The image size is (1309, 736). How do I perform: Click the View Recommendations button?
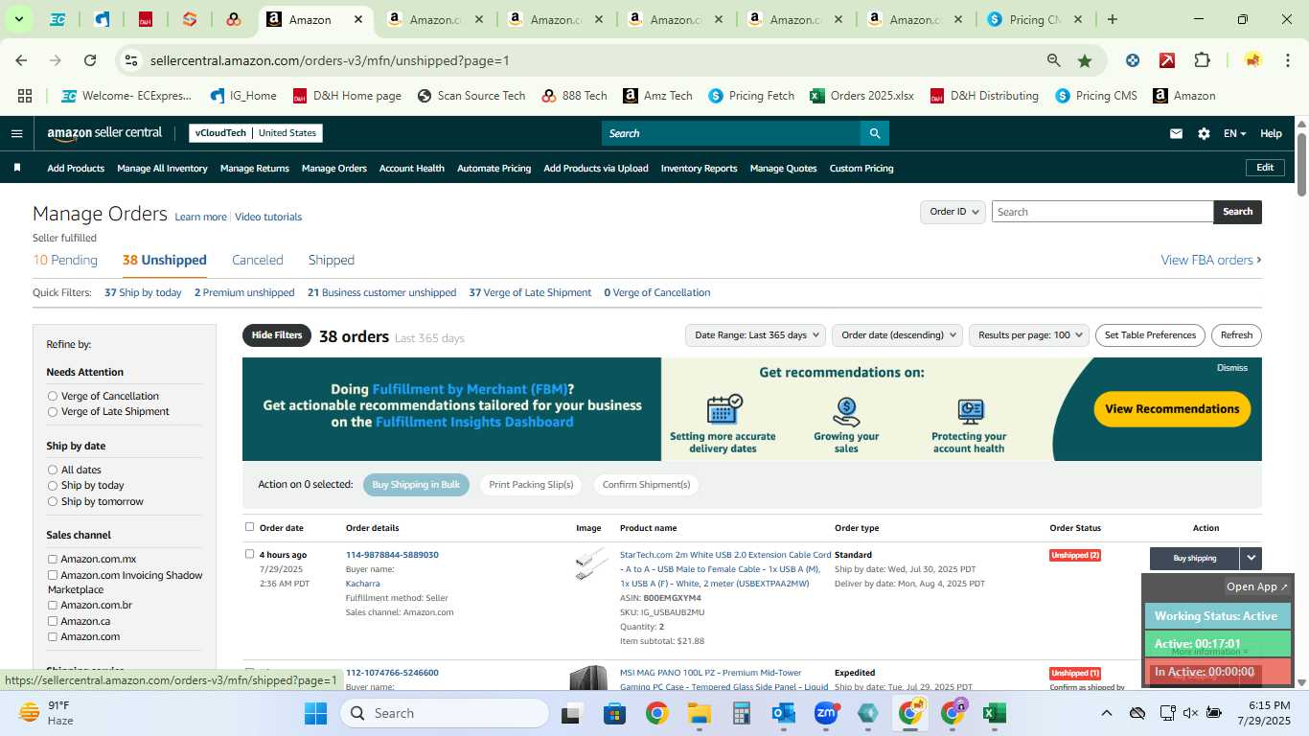(x=1172, y=408)
